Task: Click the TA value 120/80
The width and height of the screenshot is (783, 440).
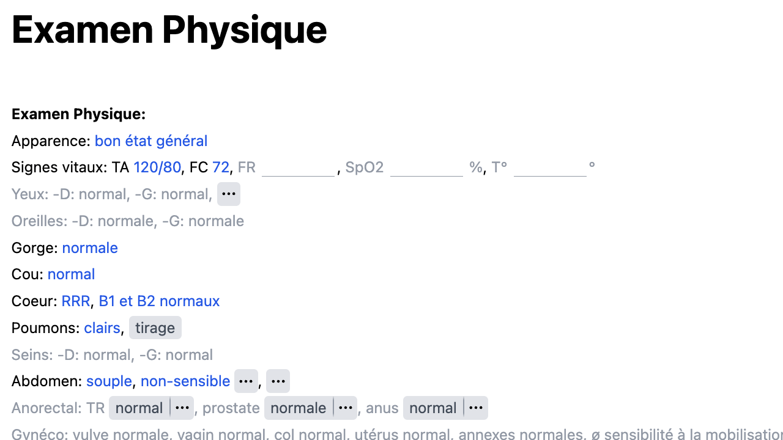Action: (157, 167)
